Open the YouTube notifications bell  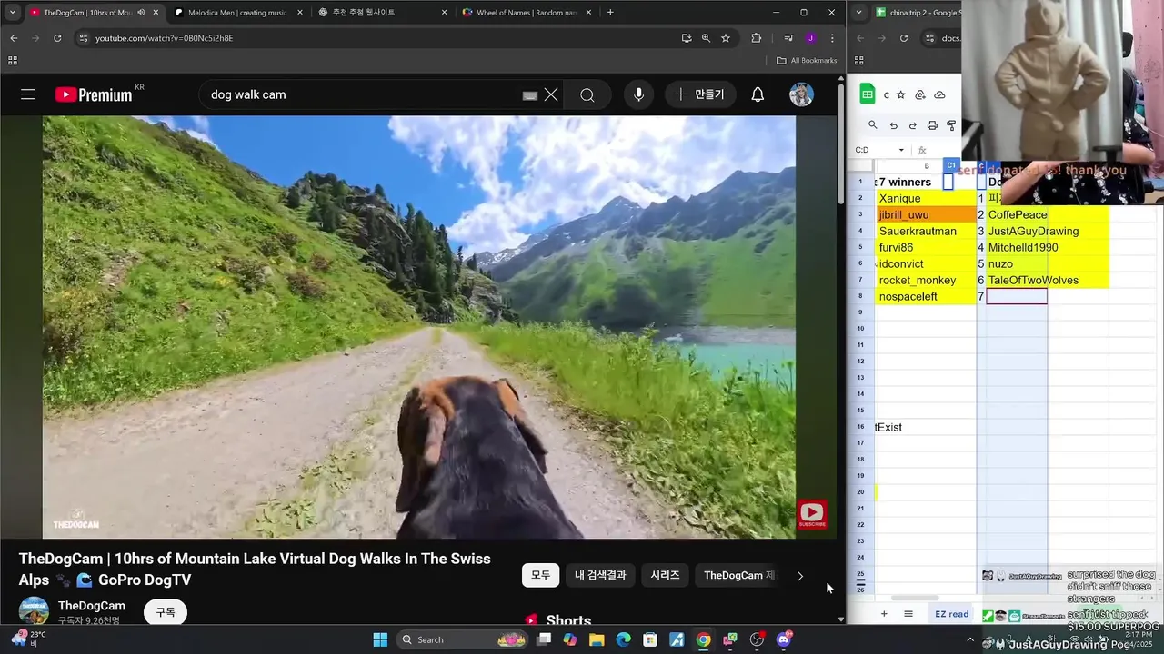(758, 94)
